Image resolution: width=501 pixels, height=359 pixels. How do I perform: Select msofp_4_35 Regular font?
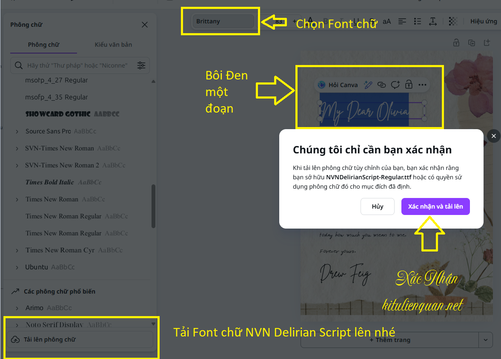[56, 97]
